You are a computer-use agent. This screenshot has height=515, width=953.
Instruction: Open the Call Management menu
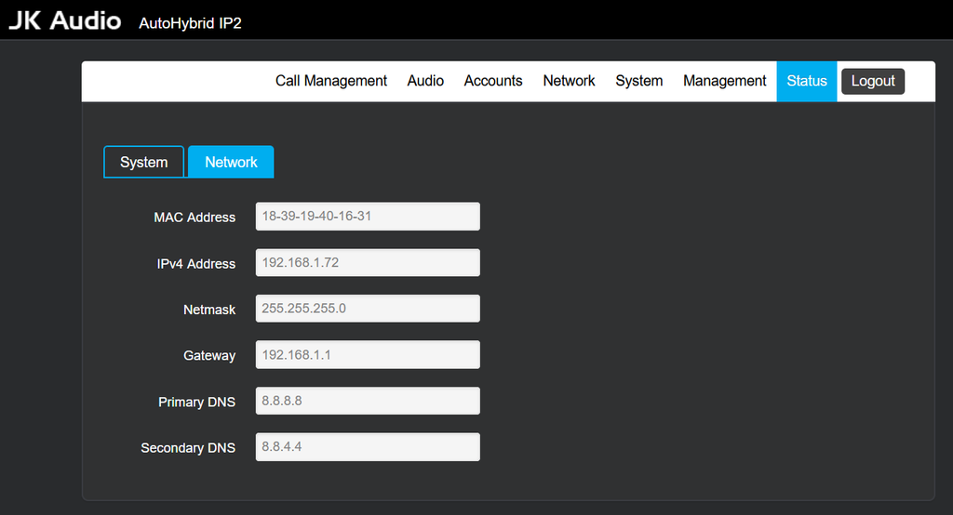pyautogui.click(x=330, y=81)
